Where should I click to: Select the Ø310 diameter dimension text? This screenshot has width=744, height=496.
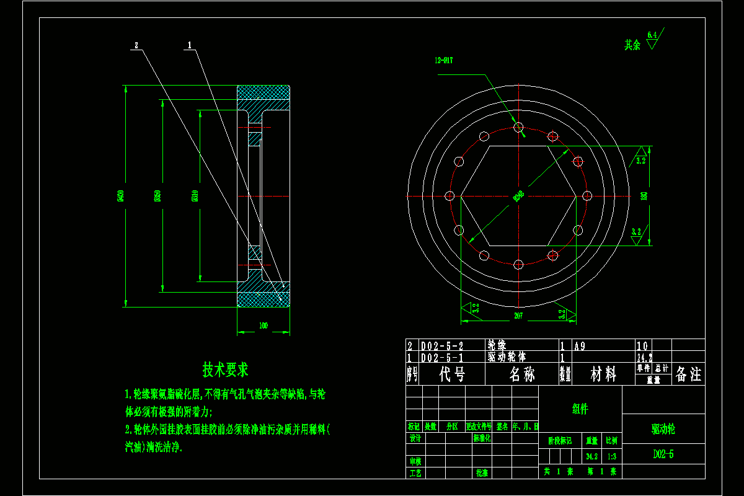tap(195, 196)
